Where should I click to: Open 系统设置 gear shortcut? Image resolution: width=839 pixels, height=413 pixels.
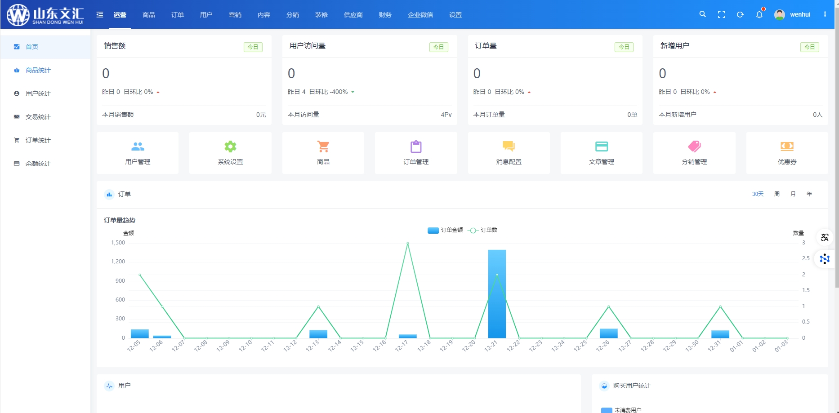pos(230,153)
